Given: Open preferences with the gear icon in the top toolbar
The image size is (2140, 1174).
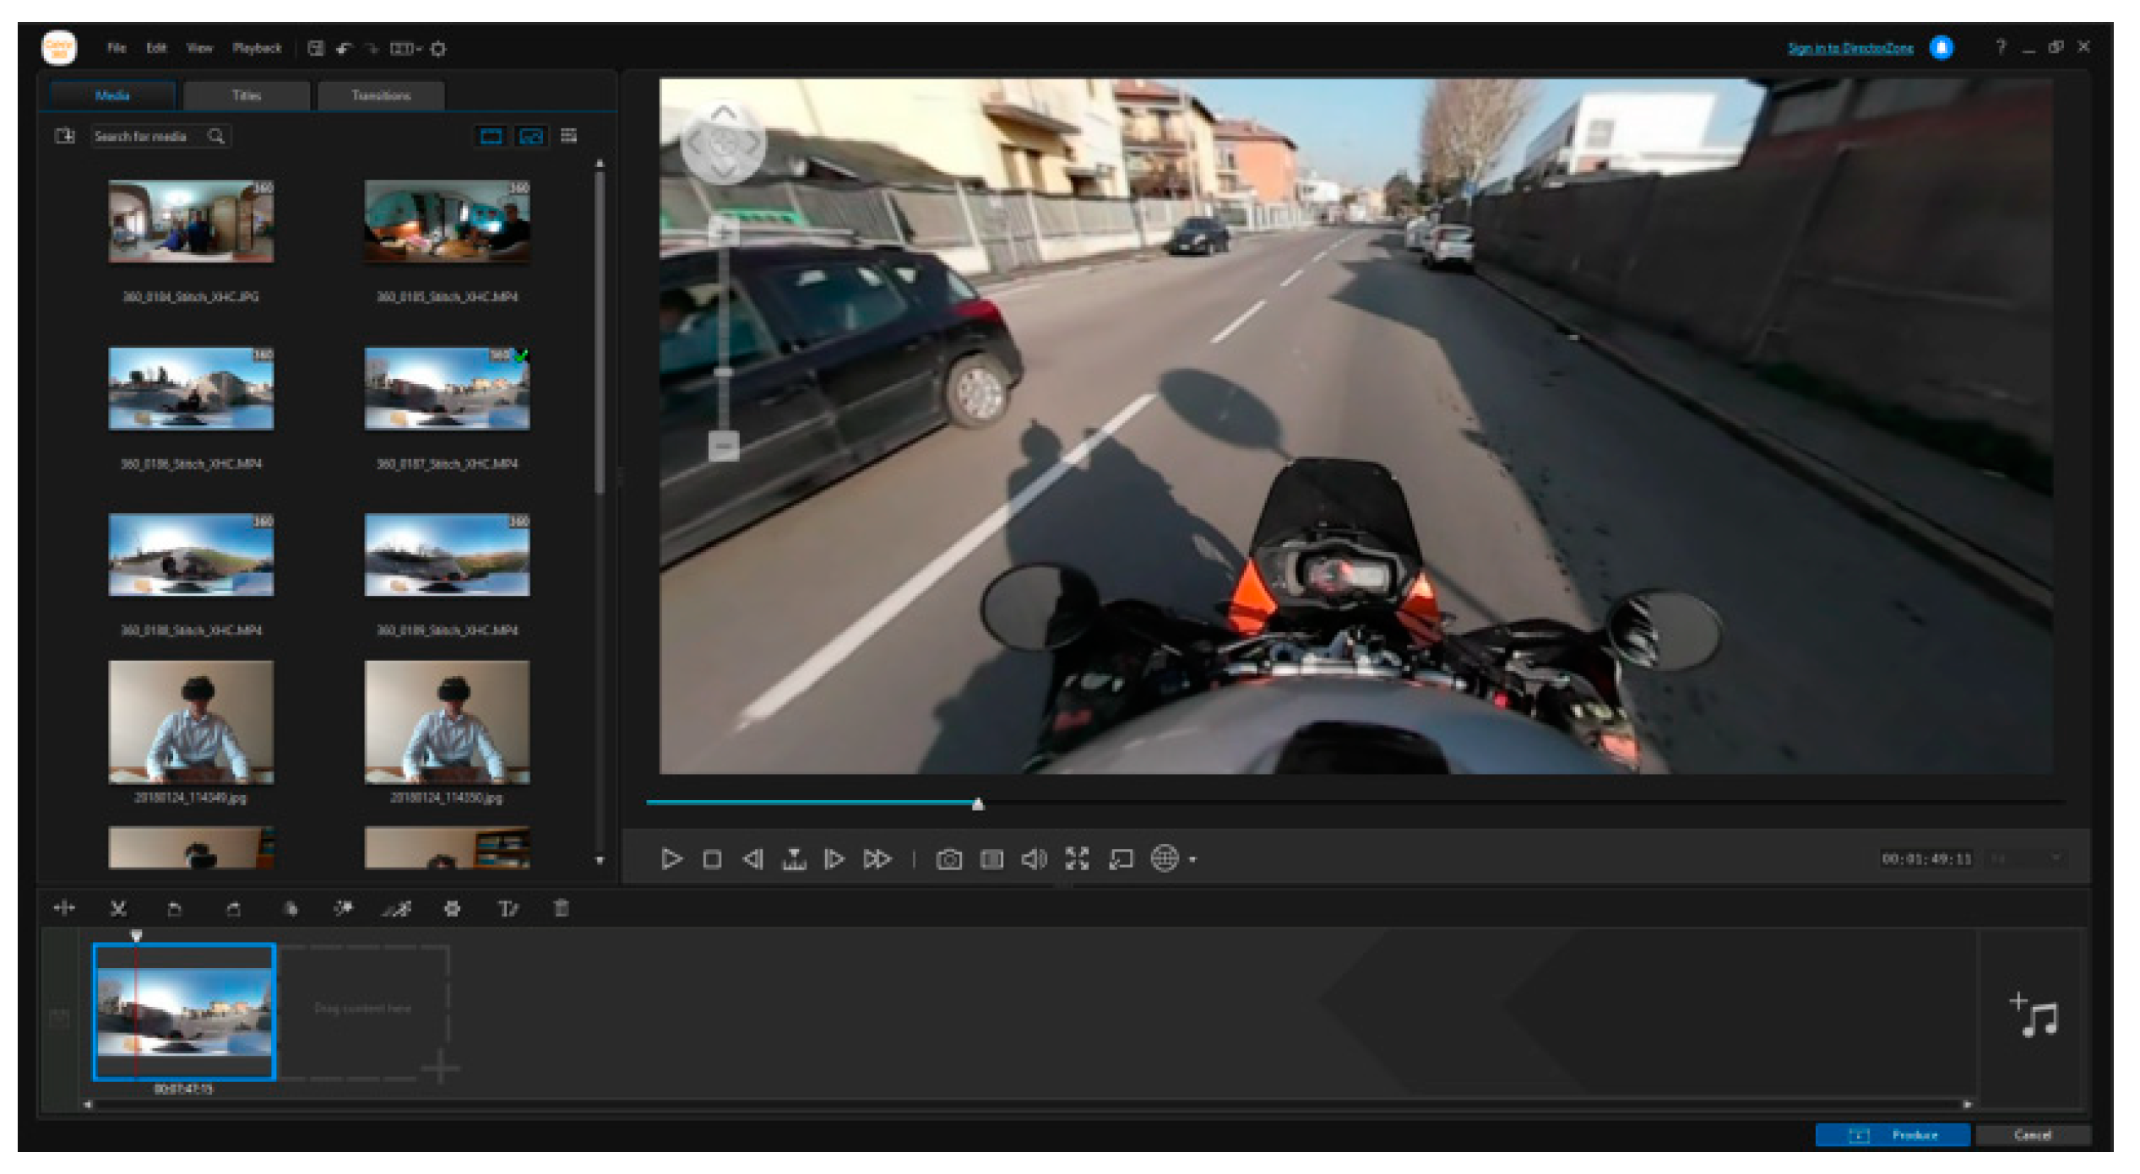Looking at the screenshot, I should [x=438, y=49].
